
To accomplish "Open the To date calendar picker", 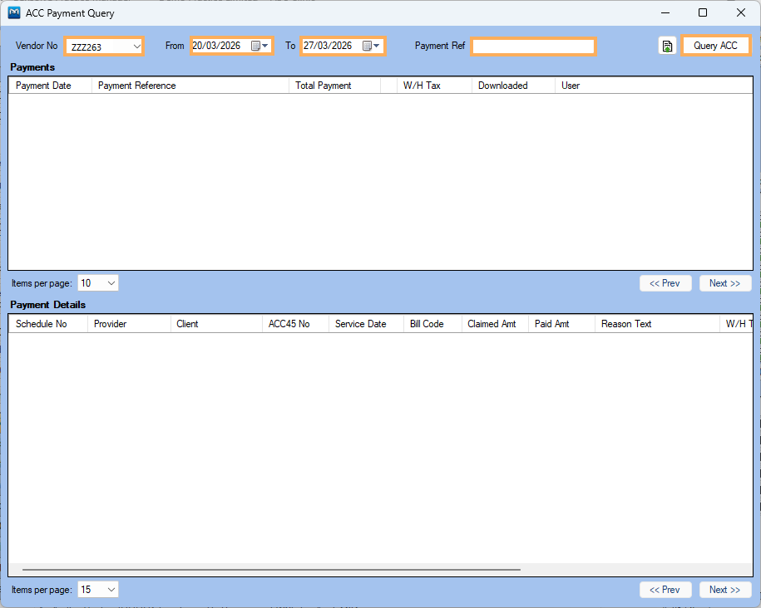I will [371, 46].
